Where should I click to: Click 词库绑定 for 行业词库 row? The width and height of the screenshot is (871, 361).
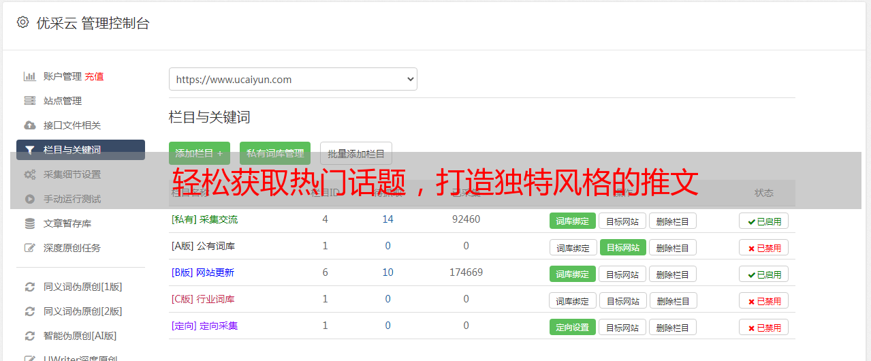point(573,300)
